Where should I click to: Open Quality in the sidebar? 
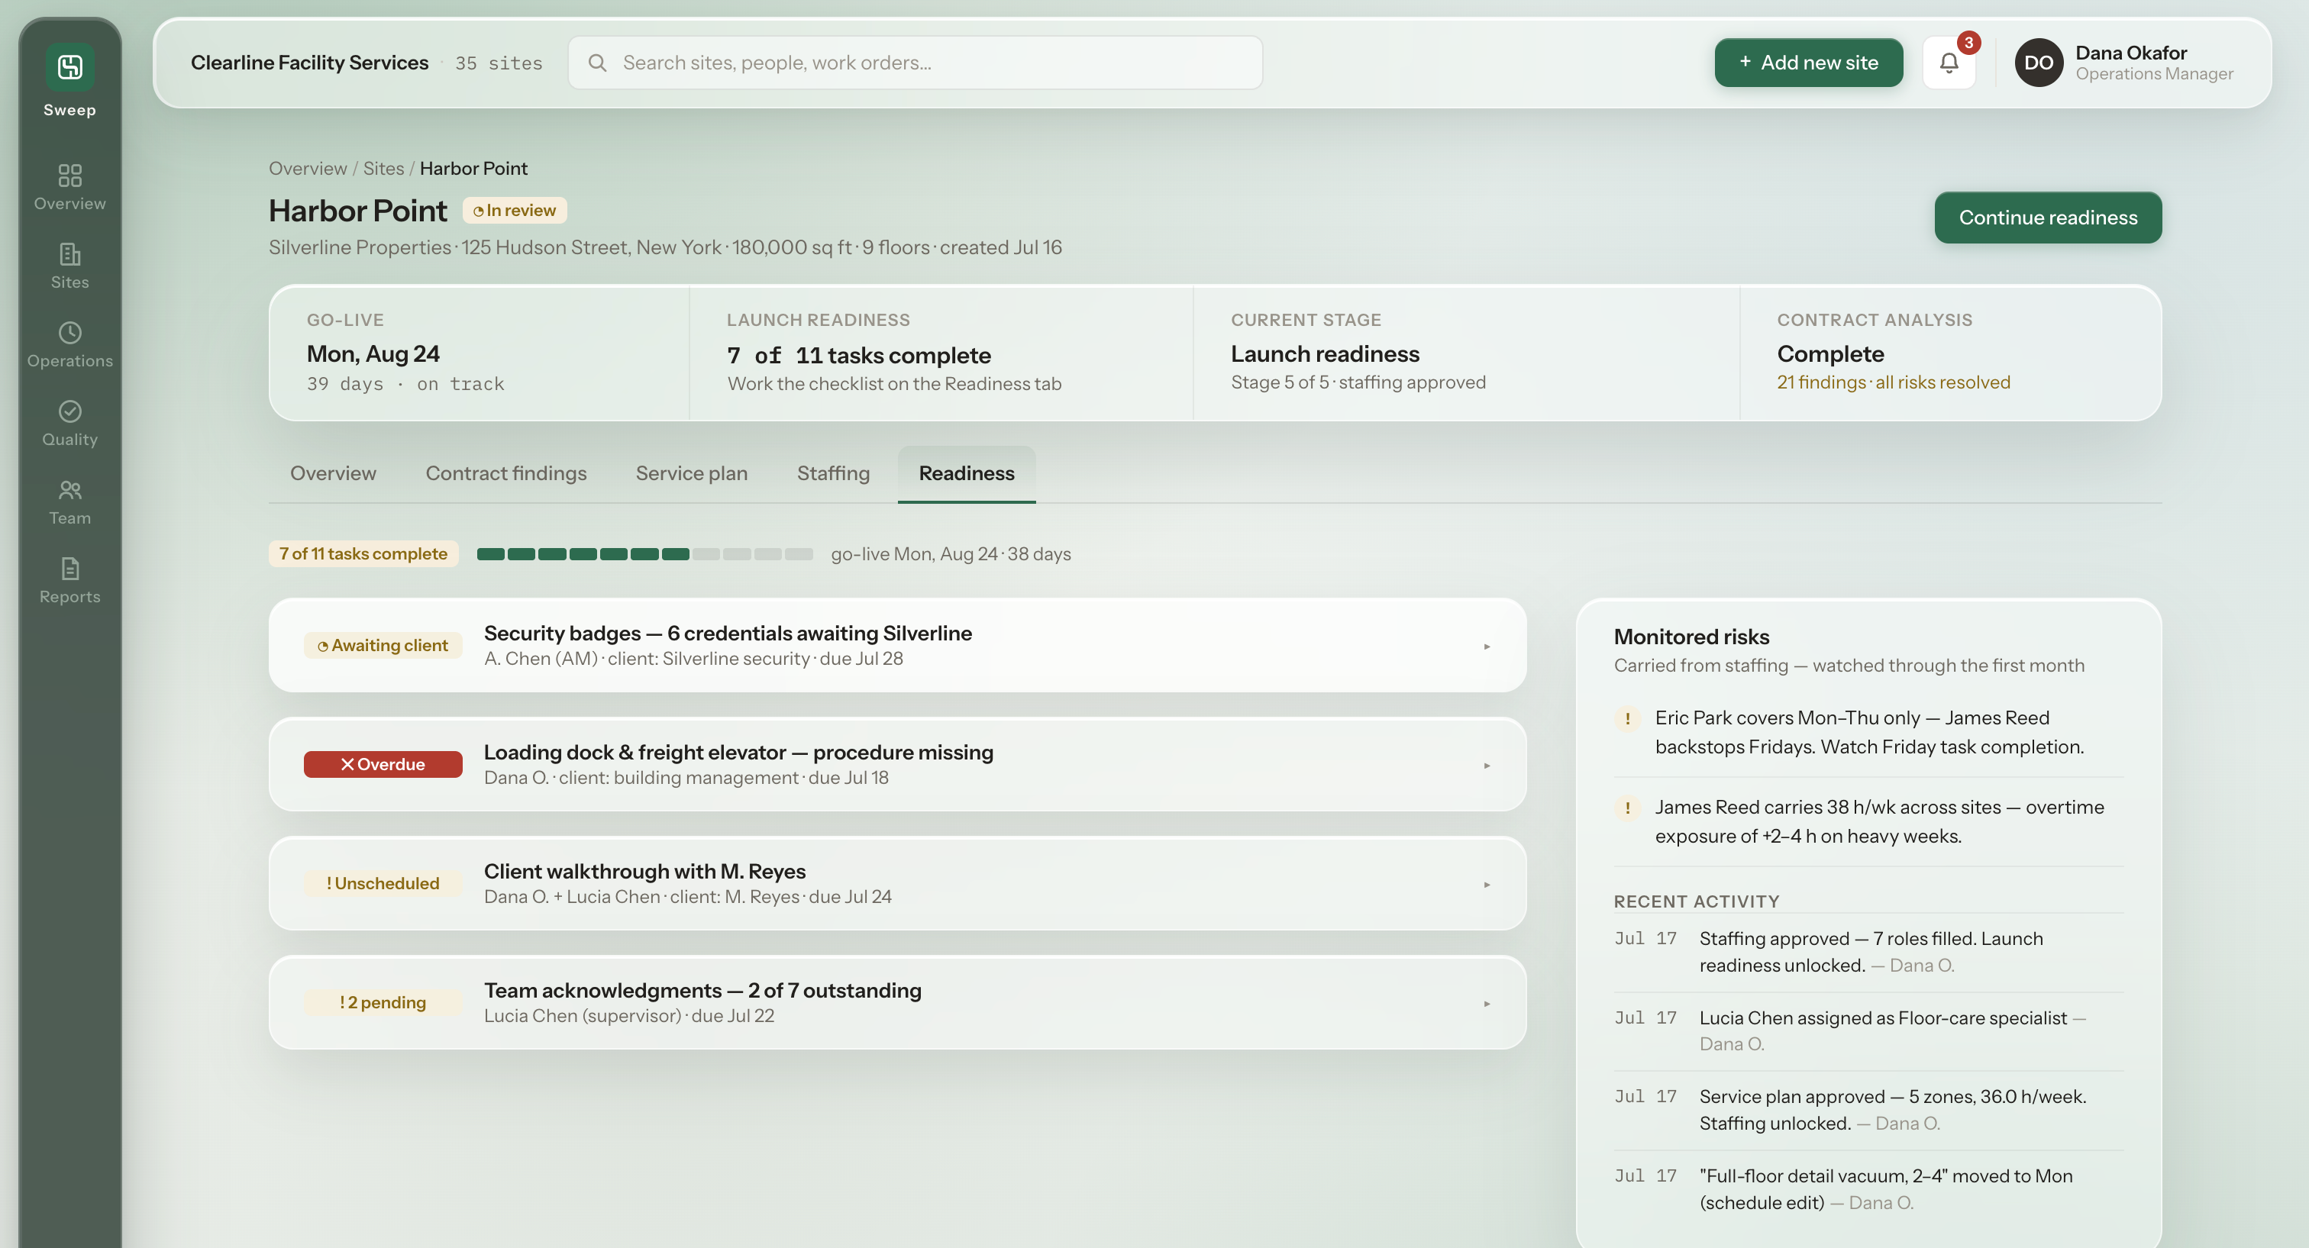coord(70,423)
